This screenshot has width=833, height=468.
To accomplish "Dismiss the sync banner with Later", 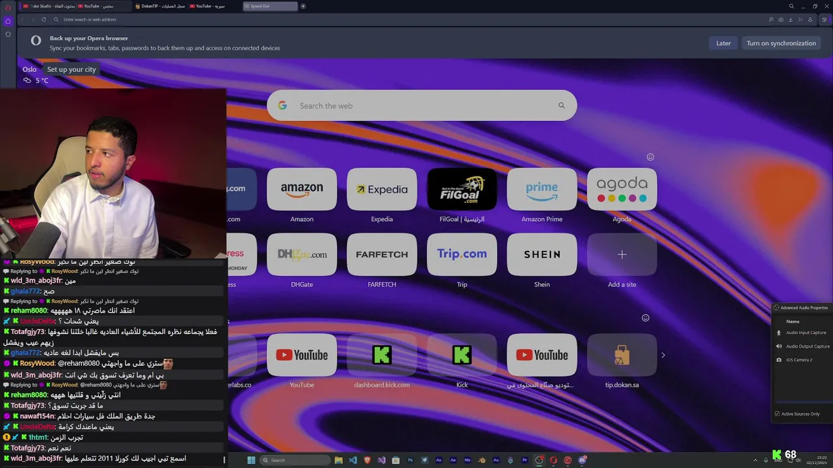I will pos(724,43).
